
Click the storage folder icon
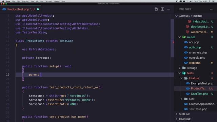pos(184,68)
